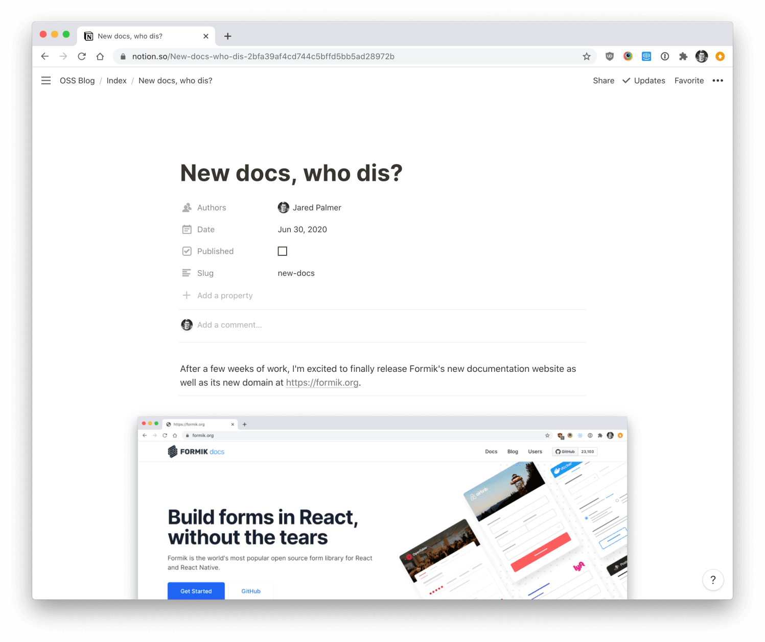Click the help question mark button
Viewport: 765px width, 642px height.
(x=713, y=580)
